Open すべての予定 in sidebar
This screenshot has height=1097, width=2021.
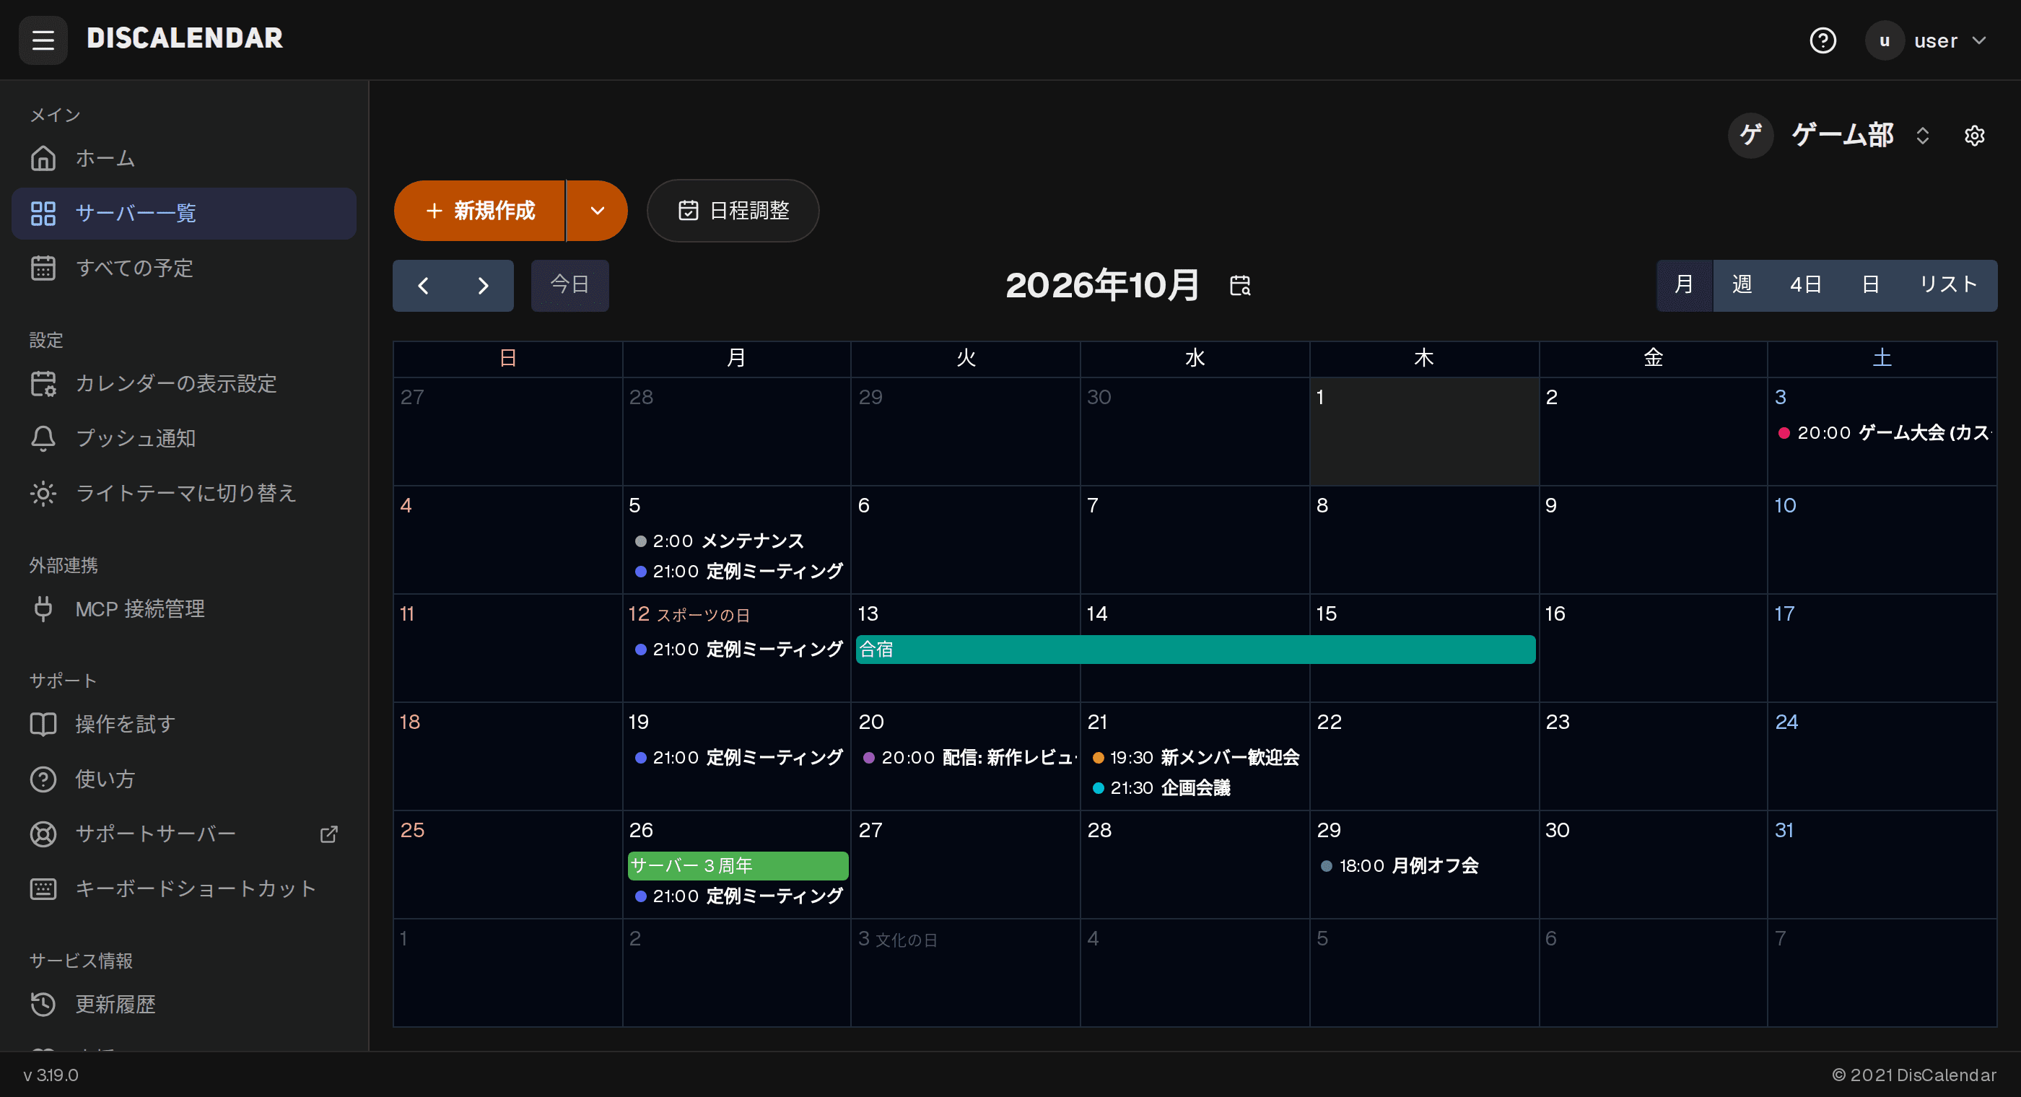pos(183,268)
